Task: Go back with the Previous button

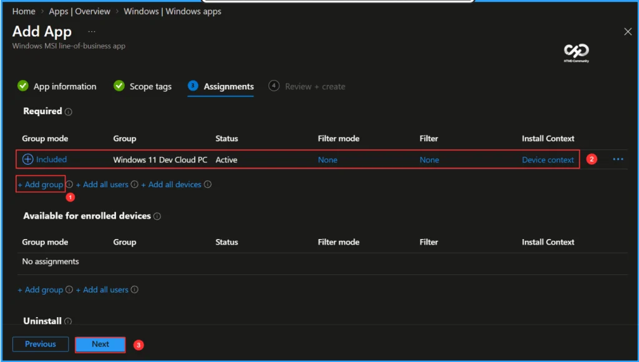Action: (x=41, y=344)
